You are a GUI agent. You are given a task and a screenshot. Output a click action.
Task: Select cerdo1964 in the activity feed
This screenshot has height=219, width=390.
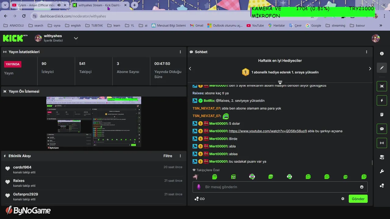tap(22, 167)
